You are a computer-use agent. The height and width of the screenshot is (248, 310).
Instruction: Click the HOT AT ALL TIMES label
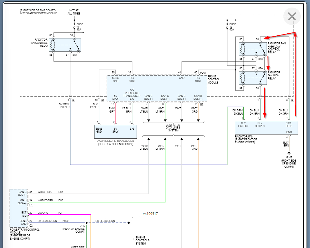point(74,12)
